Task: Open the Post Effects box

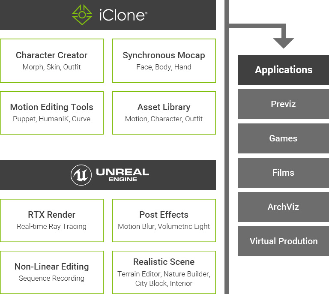Action: click(x=164, y=220)
